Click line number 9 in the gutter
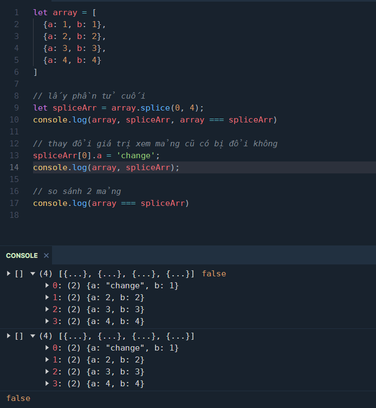 tap(16, 108)
